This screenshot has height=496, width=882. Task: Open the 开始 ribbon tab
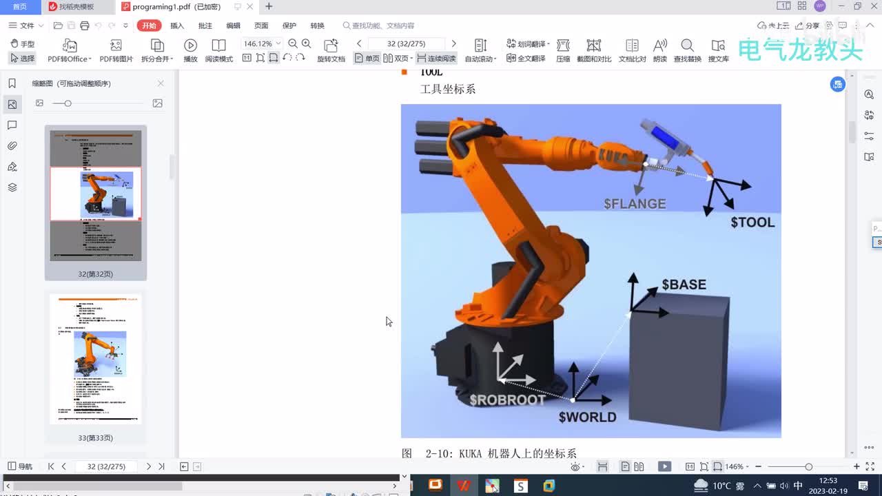[149, 25]
